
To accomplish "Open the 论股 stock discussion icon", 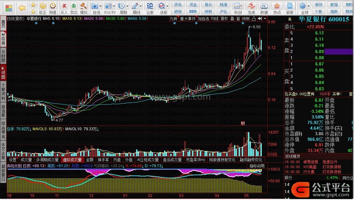I will tap(150, 8).
